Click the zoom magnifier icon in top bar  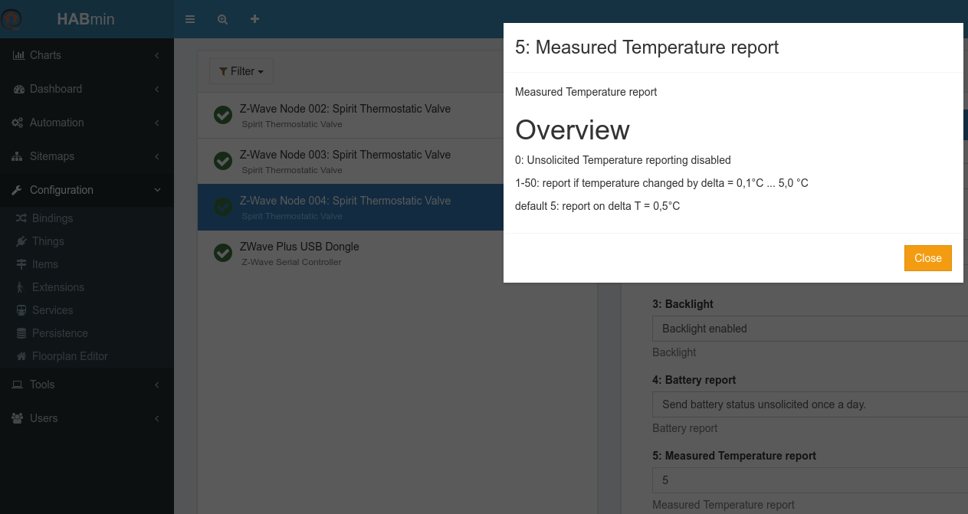point(222,19)
